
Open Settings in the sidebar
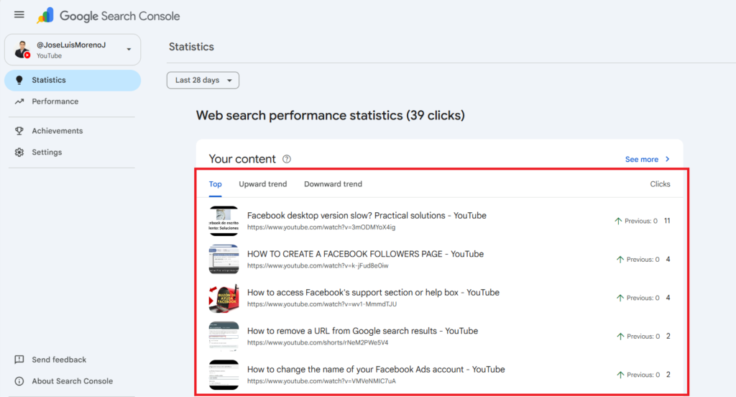[x=73, y=152]
